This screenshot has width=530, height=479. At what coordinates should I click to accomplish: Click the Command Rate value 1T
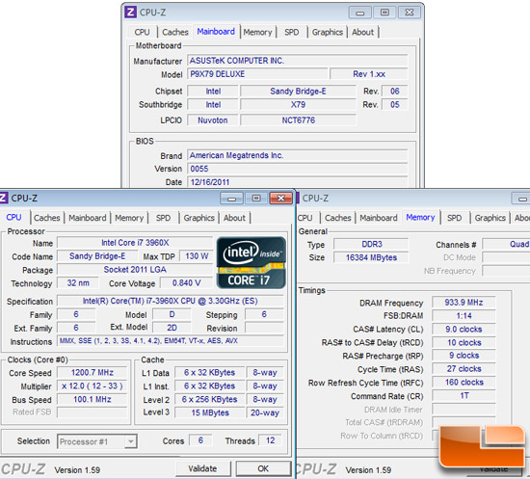coord(464,395)
